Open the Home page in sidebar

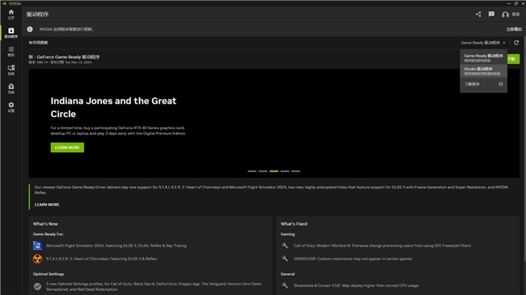(x=11, y=14)
